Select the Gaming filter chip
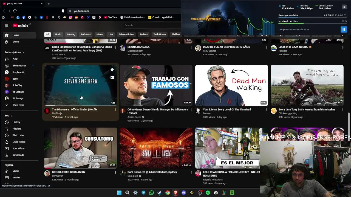The image size is (351, 197). (71, 34)
